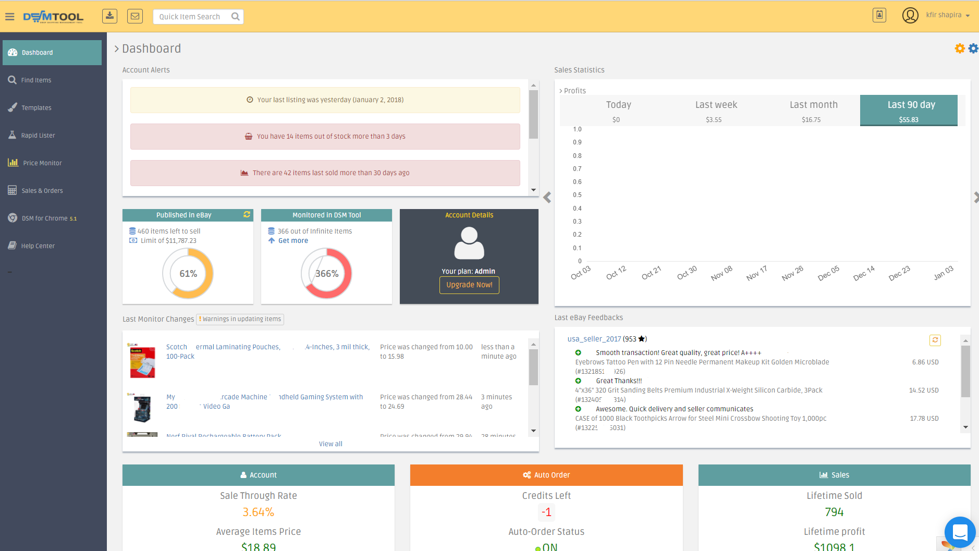
Task: Open the messages envelope icon
Action: tap(135, 16)
